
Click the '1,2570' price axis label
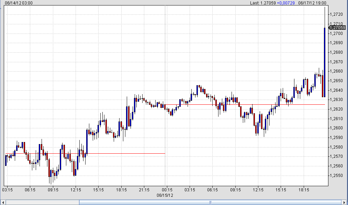(x=336, y=156)
